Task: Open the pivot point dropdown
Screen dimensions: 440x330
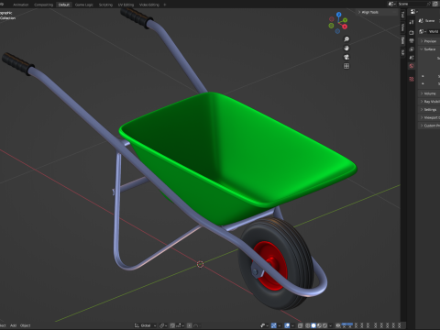Action: (163, 325)
